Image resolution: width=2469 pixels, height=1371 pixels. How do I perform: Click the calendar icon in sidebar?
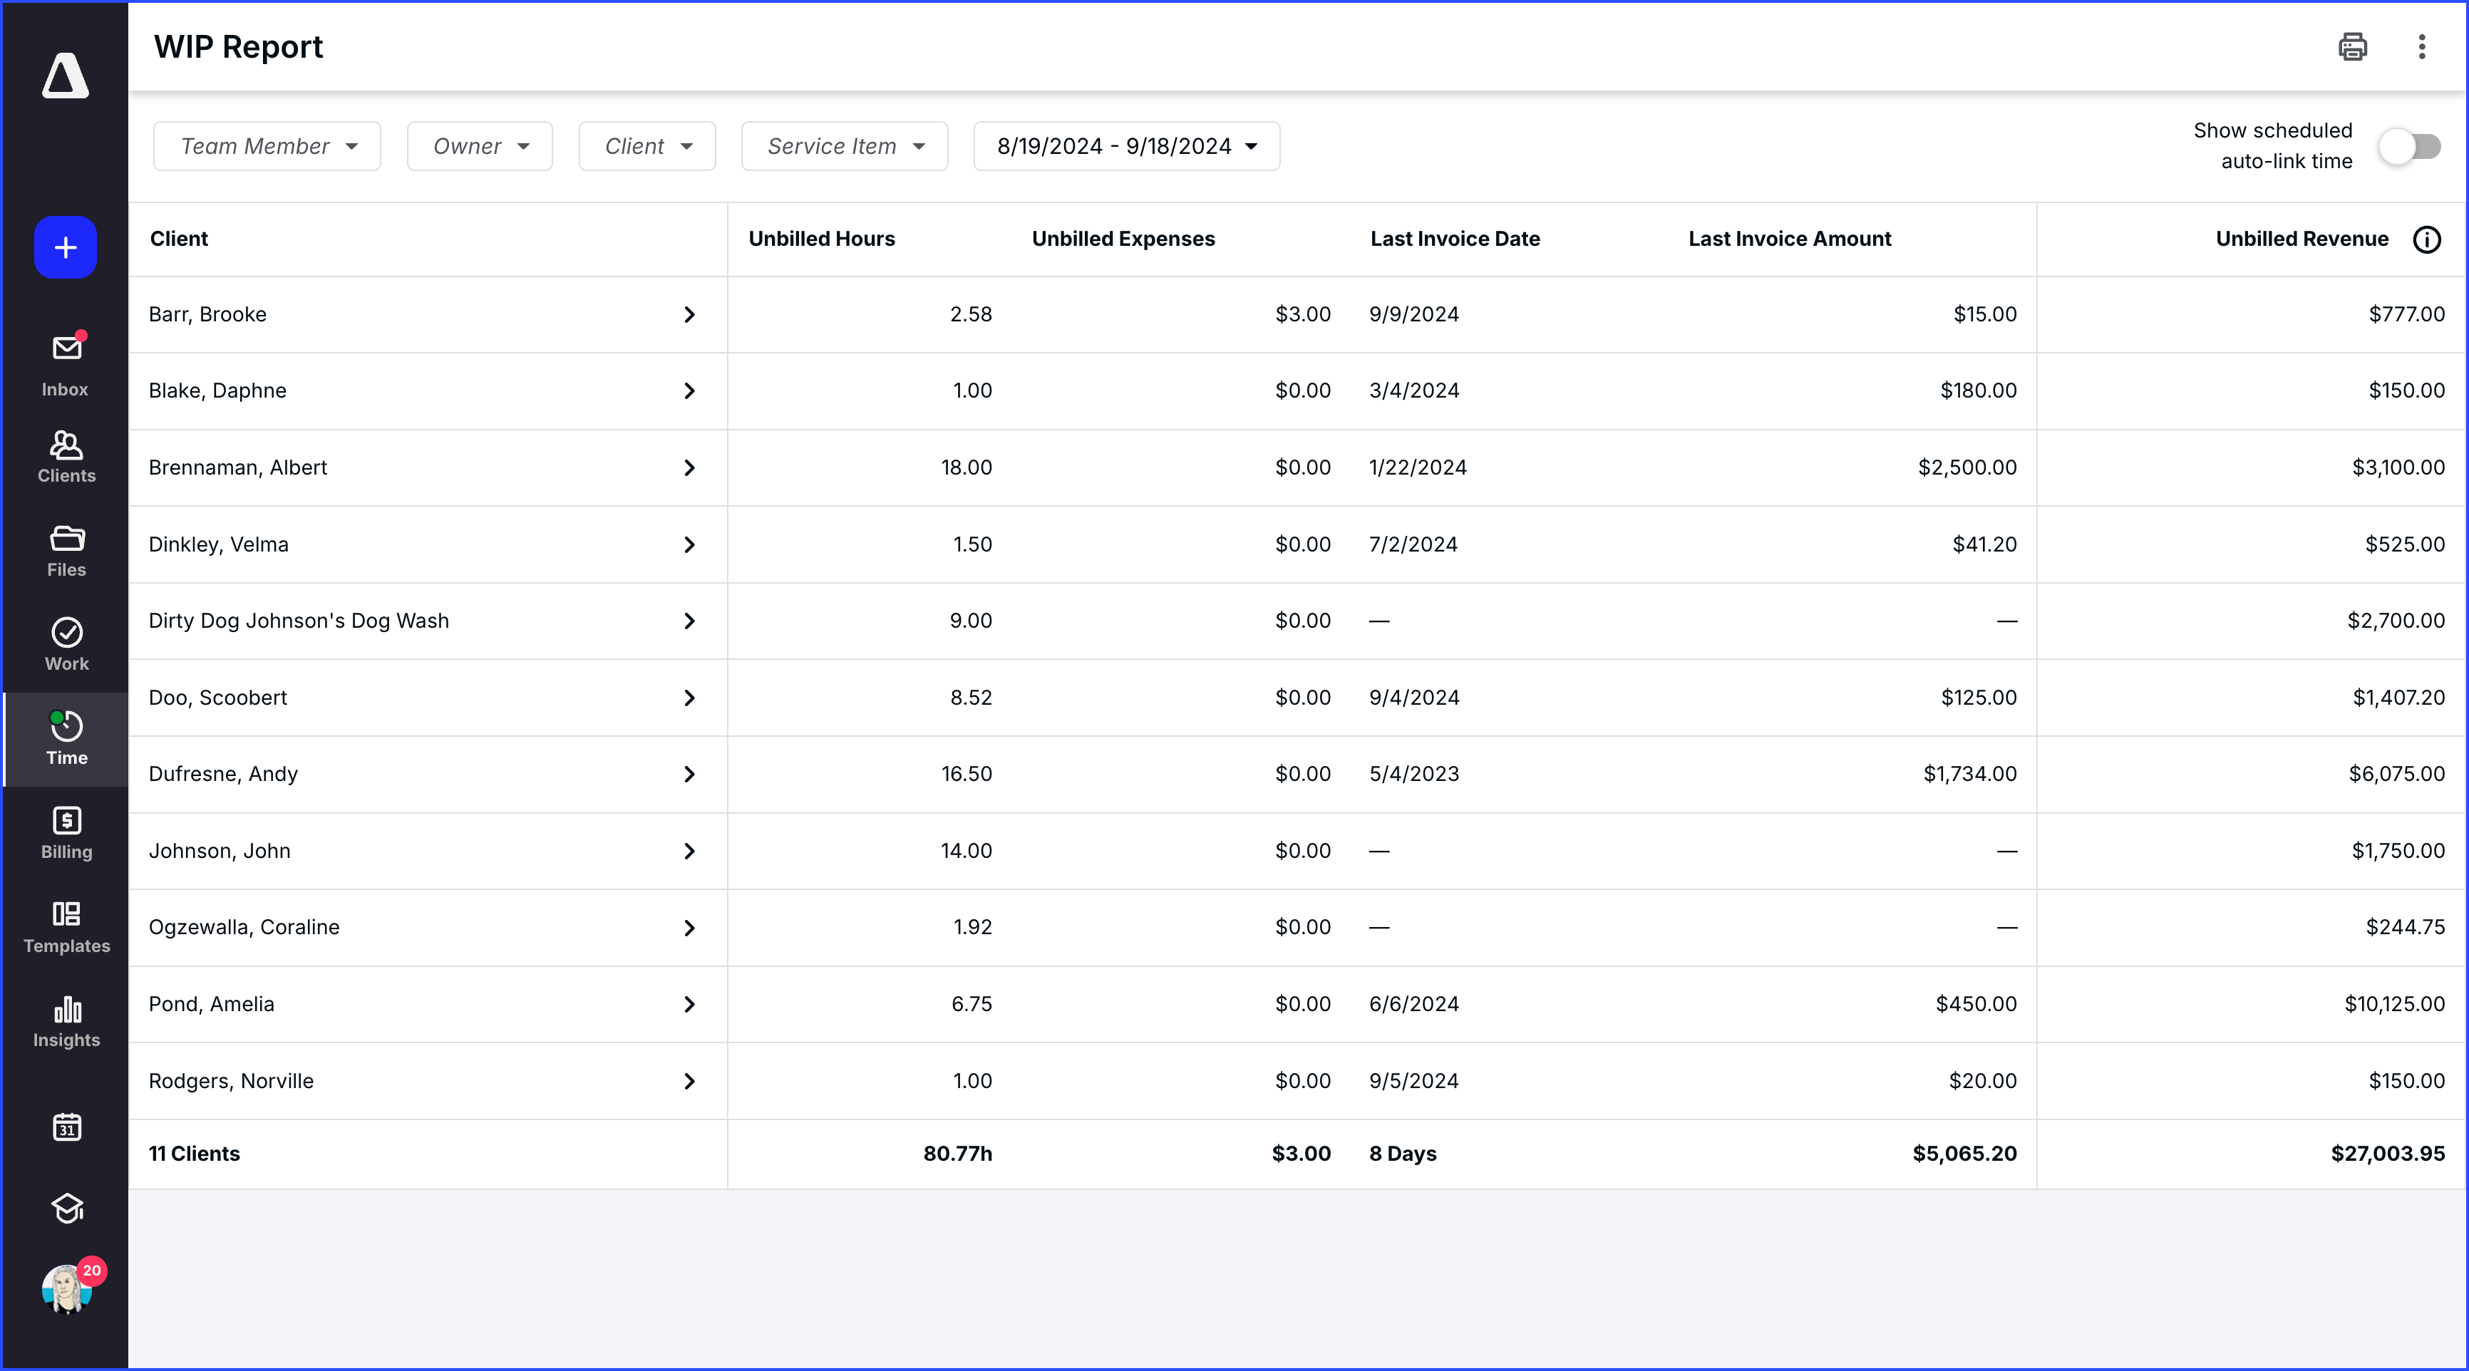pos(66,1127)
